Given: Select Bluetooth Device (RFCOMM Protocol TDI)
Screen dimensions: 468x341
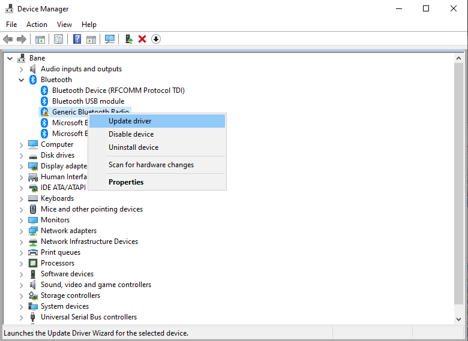Looking at the screenshot, I should click(118, 90).
